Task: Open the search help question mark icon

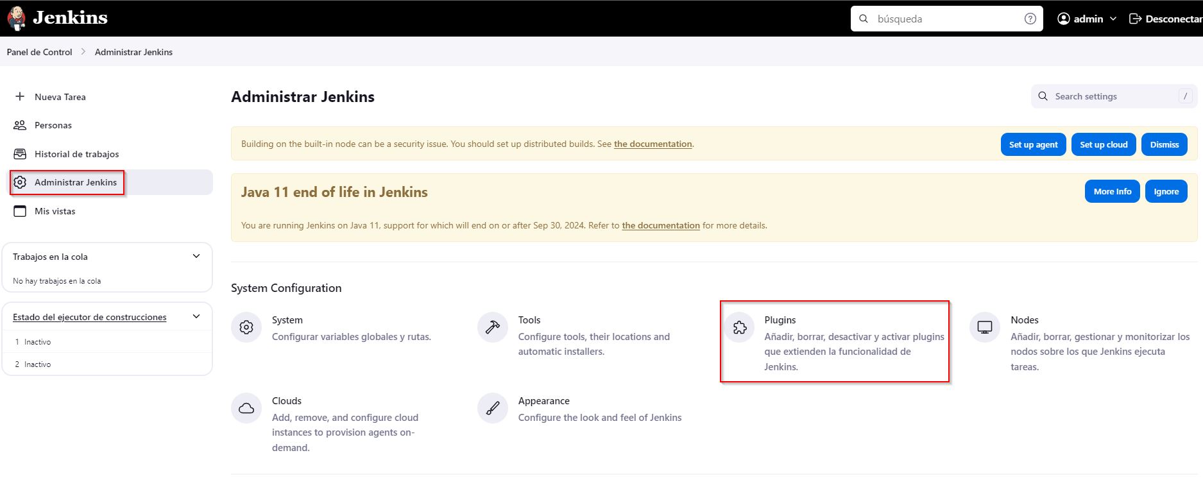Action: (x=1030, y=19)
